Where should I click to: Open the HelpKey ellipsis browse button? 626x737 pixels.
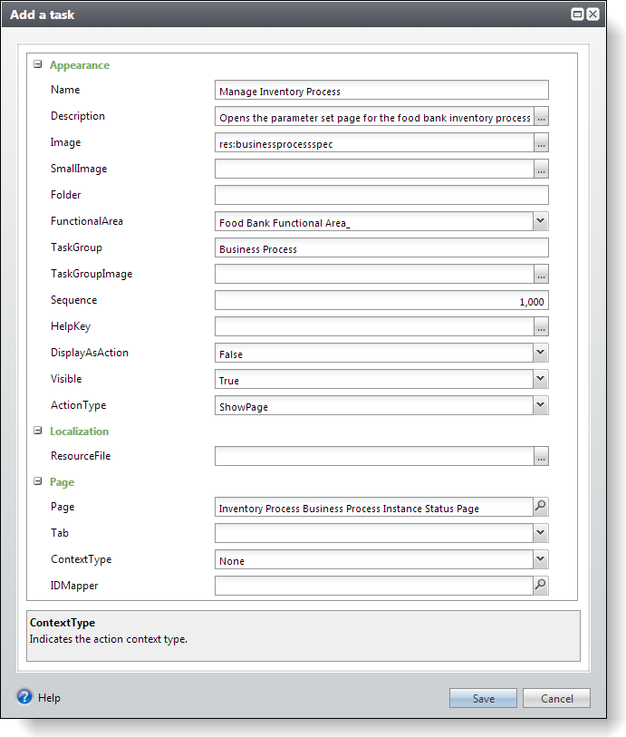541,327
